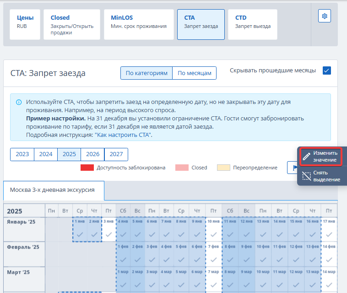
Task: Click the partially hidden flag button
Action: tap(293, 168)
